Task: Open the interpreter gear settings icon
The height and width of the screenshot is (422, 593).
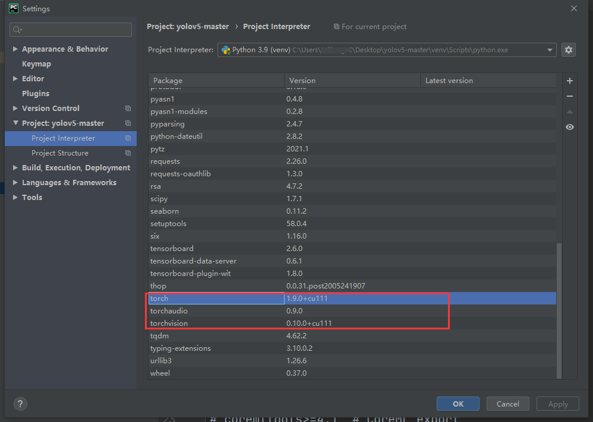Action: coord(569,50)
